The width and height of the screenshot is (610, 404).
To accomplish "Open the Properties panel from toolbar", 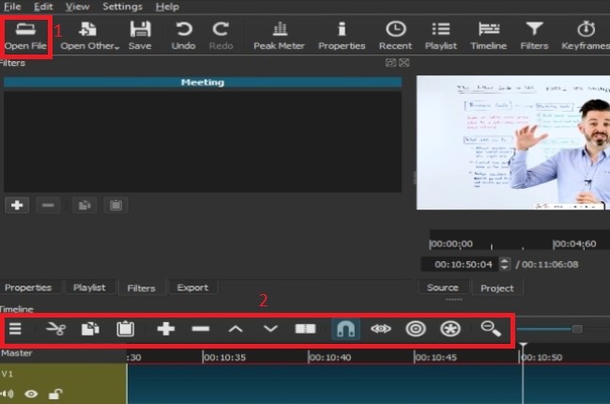I will click(342, 36).
